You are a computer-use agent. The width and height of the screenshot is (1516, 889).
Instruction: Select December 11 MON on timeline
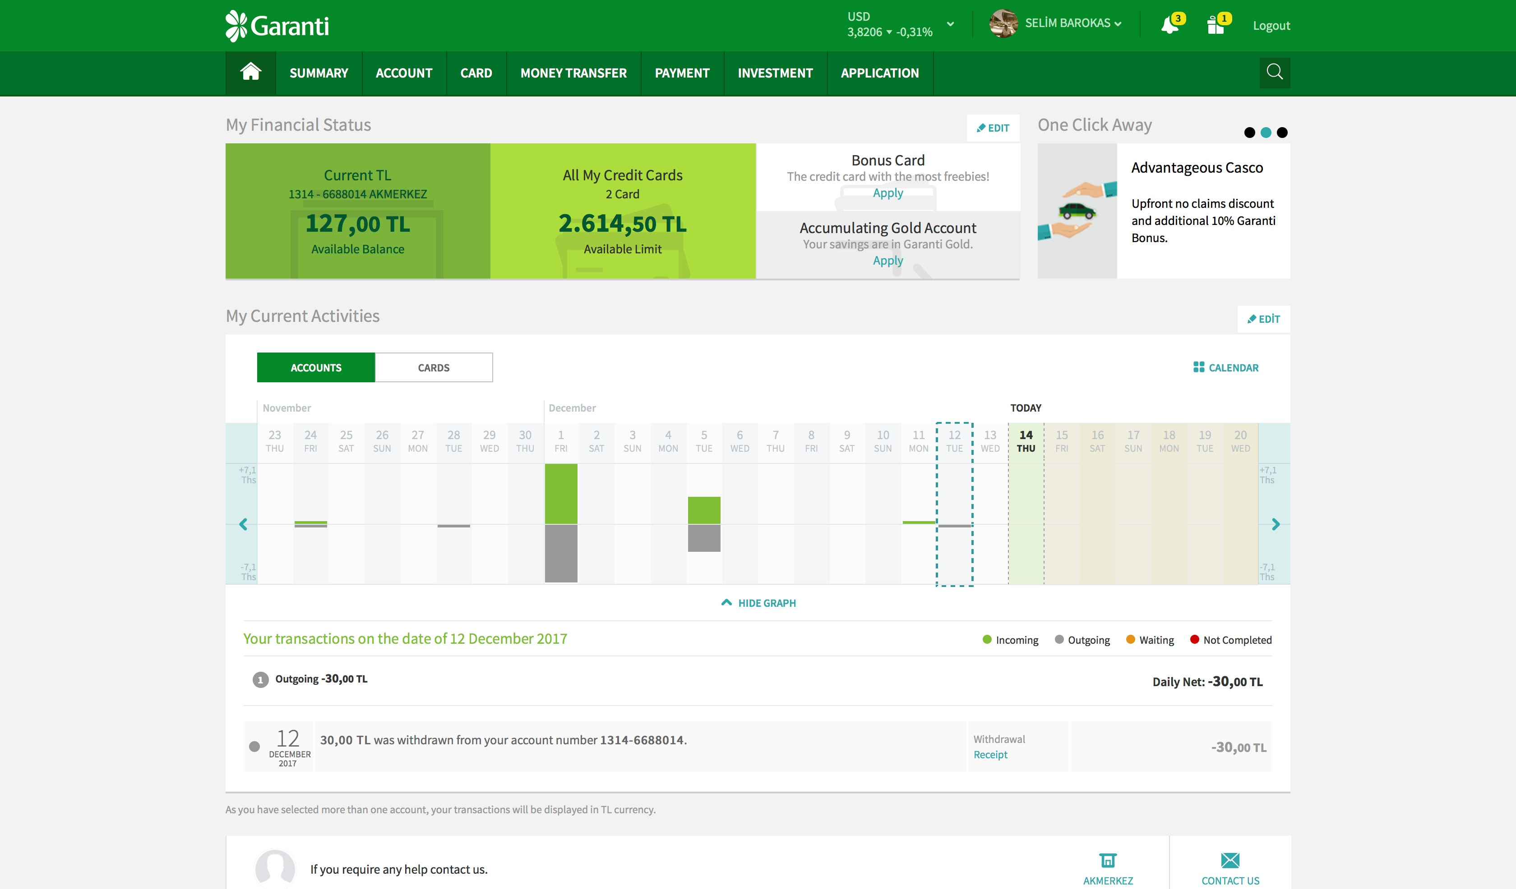pos(918,441)
